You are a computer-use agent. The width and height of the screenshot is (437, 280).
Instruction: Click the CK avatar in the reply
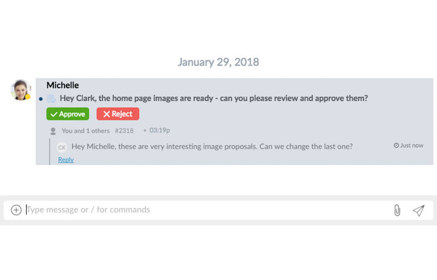(x=61, y=147)
